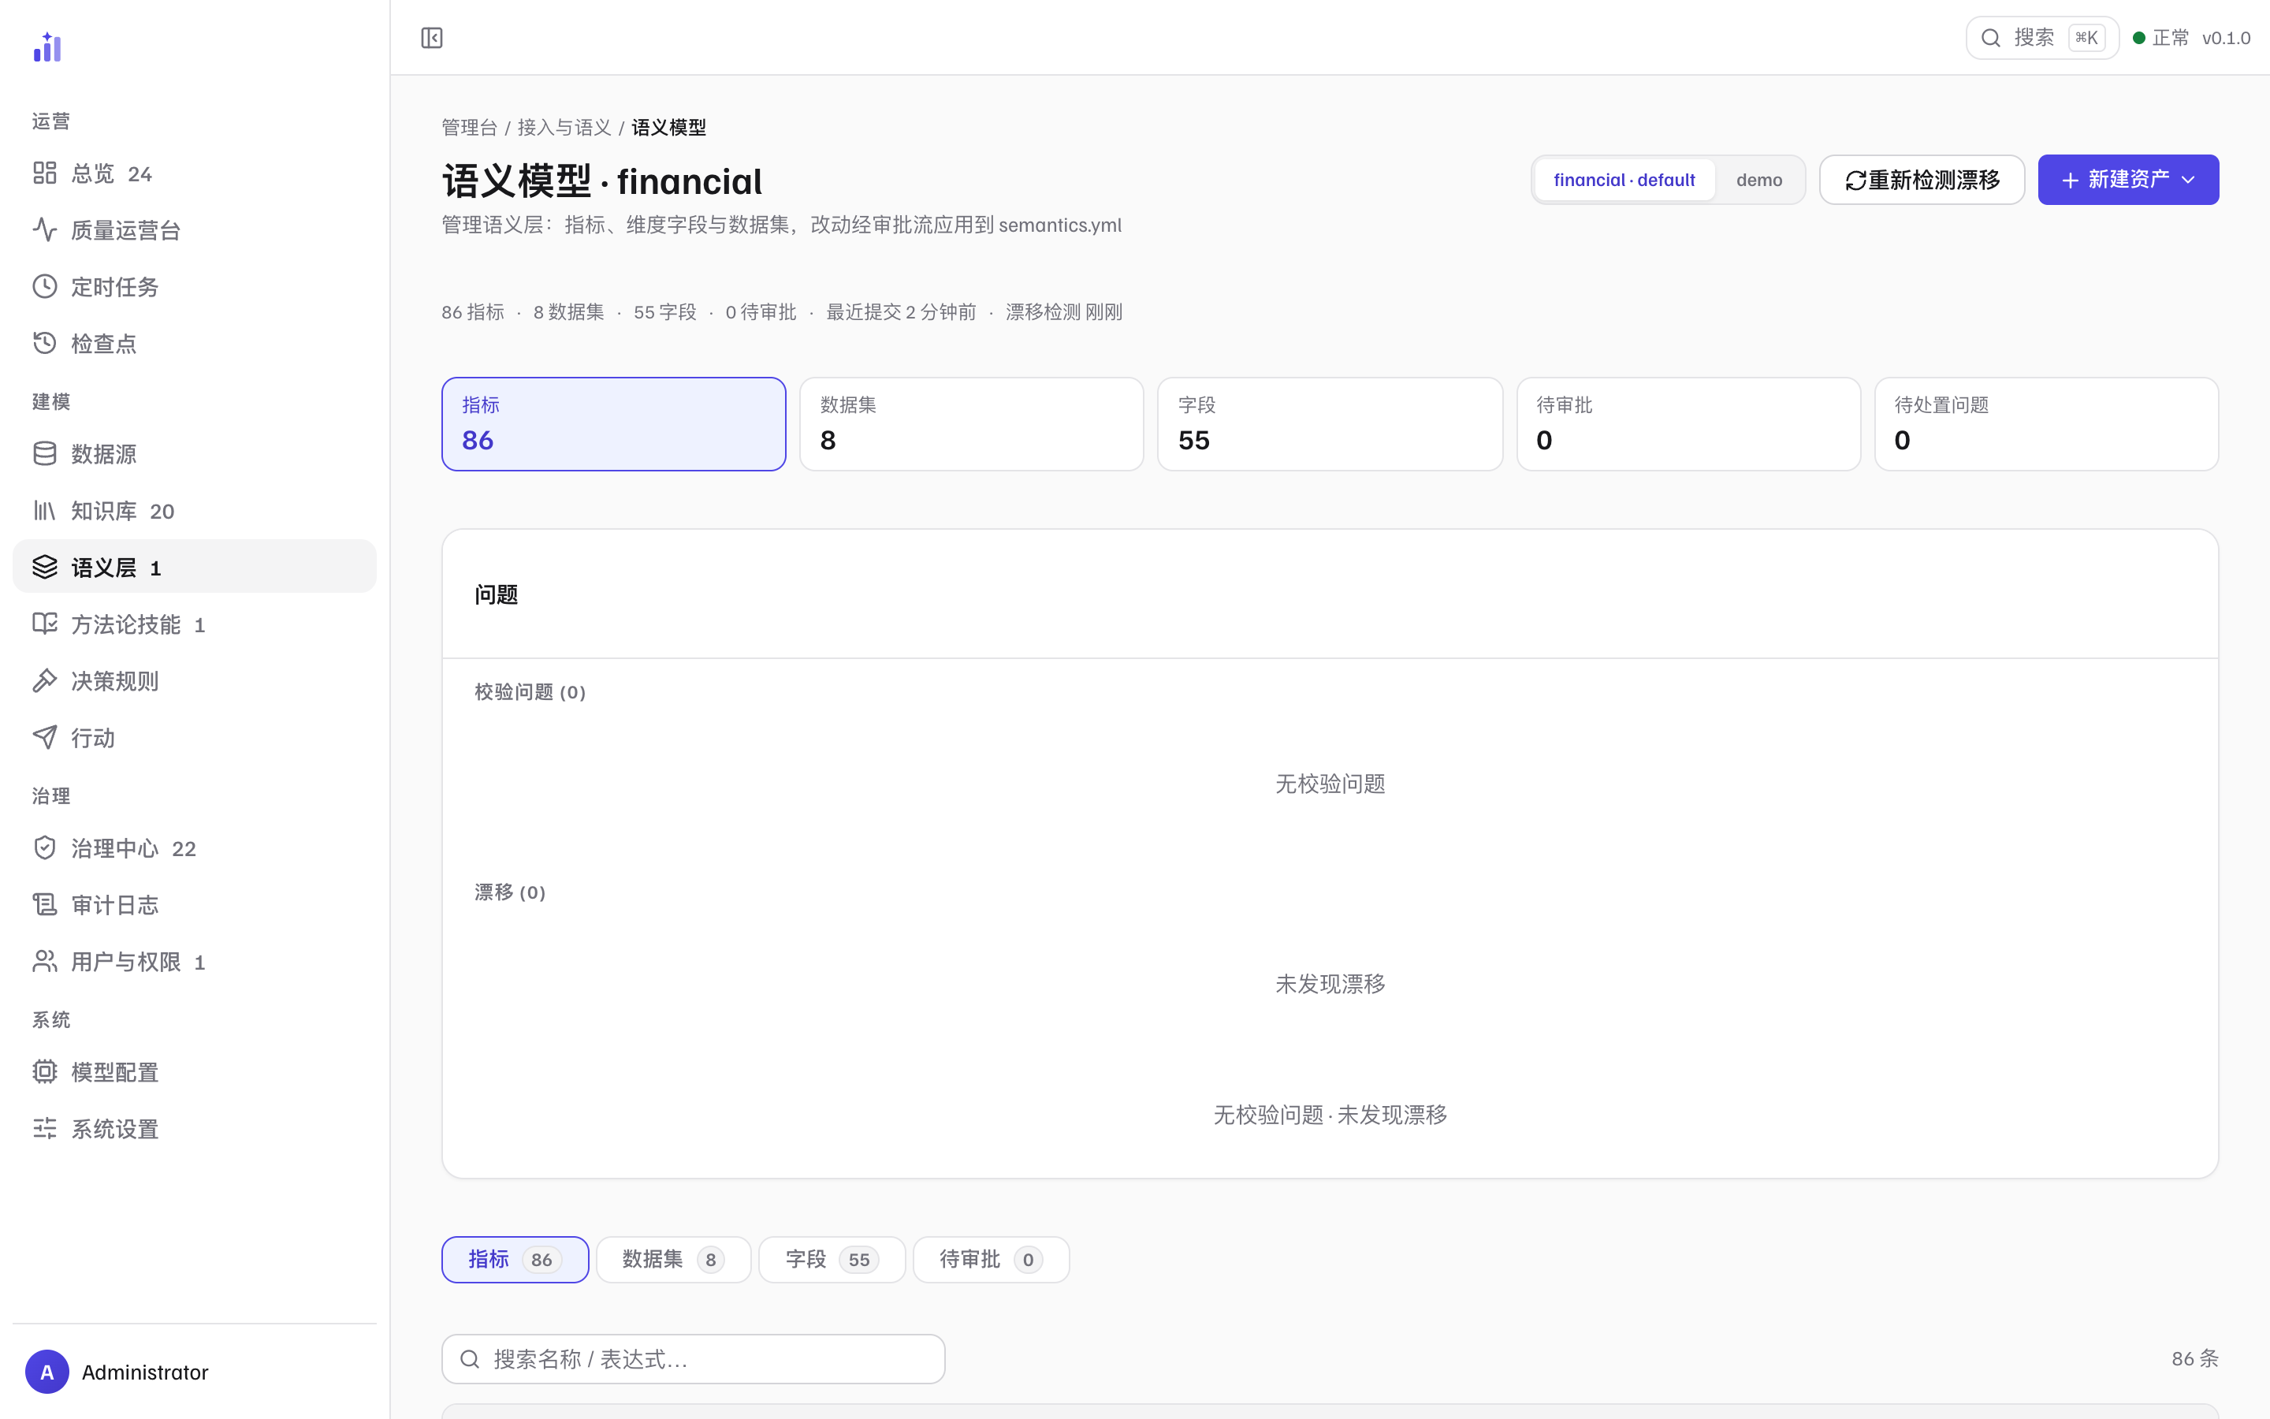The height and width of the screenshot is (1419, 2270).
Task: Click magnifier icon in 搜索名称 field
Action: [x=470, y=1359]
